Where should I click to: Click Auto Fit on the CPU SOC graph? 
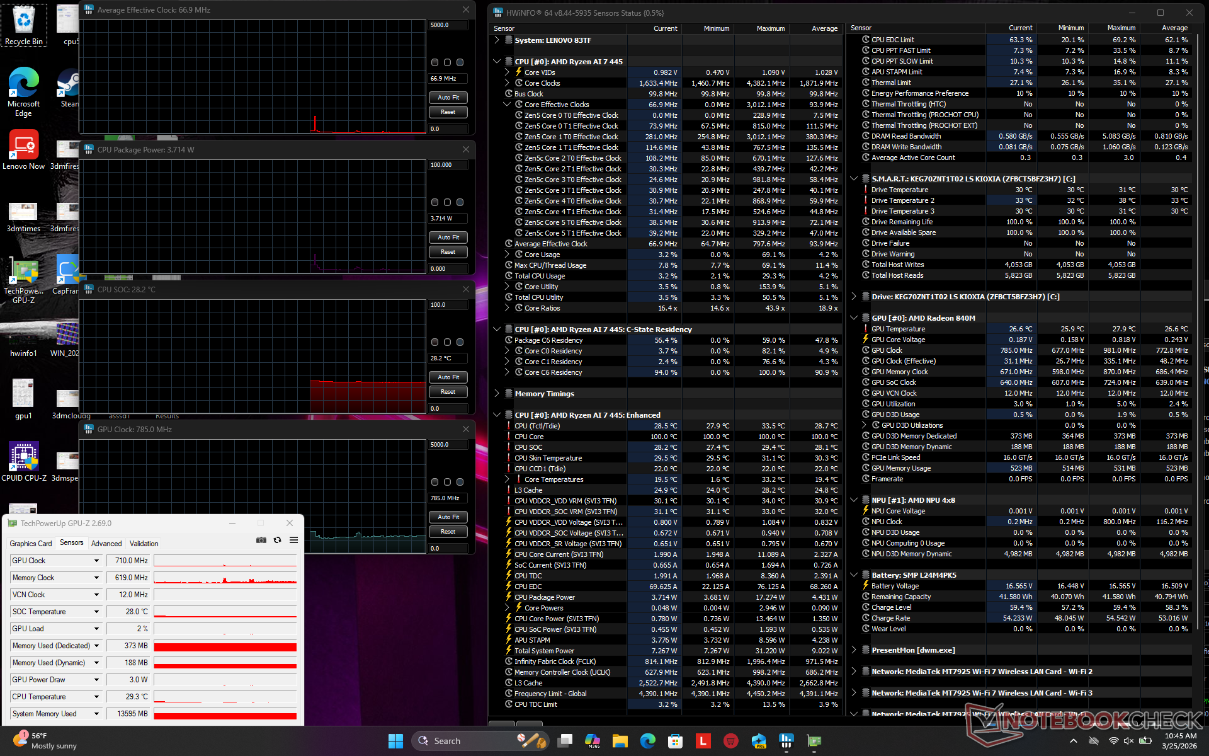[448, 377]
